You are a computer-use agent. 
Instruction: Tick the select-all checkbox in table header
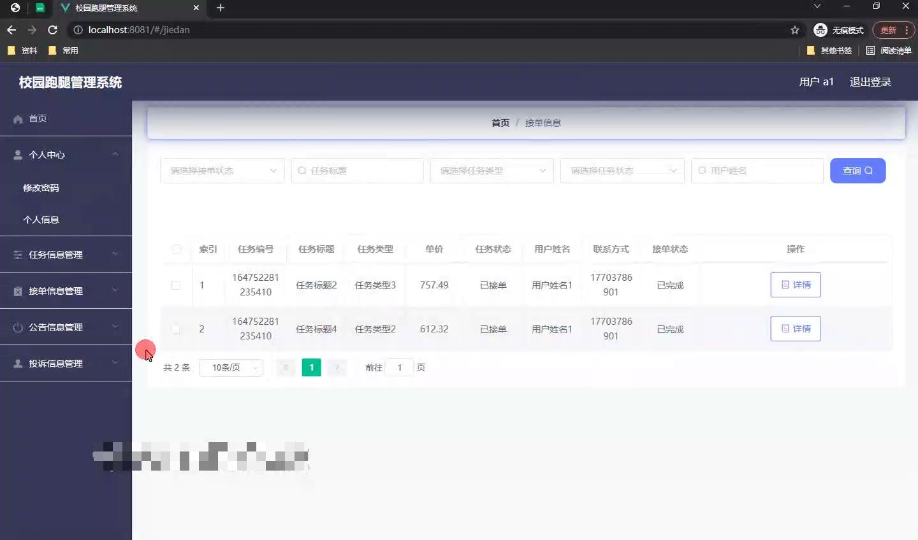pos(177,249)
